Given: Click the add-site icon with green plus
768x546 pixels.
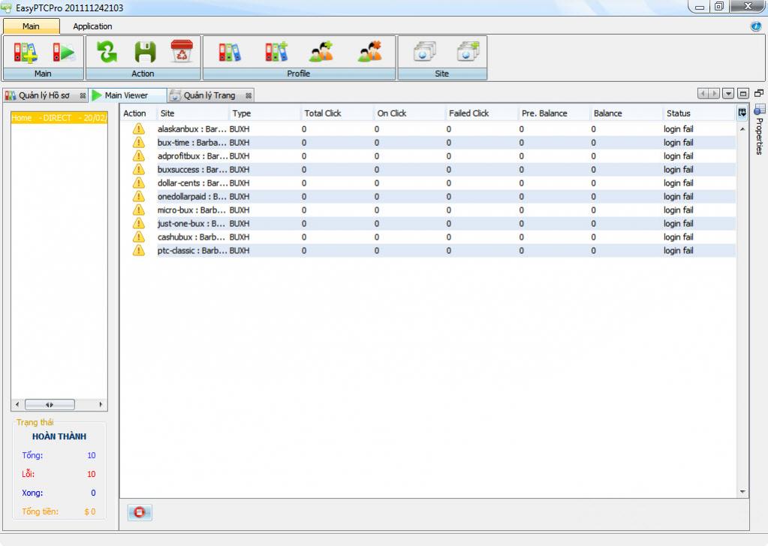Looking at the screenshot, I should [x=468, y=52].
